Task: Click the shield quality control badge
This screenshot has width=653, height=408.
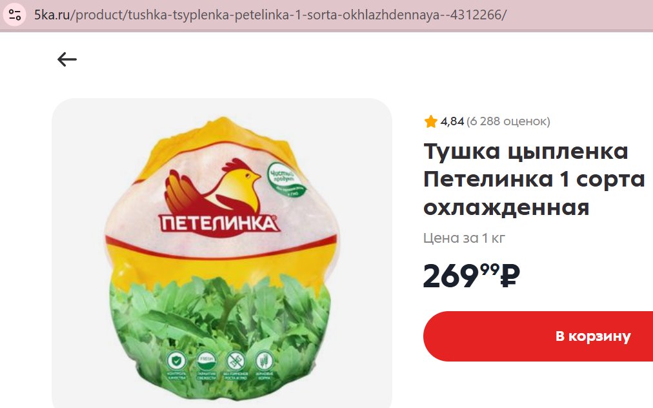Action: click(176, 360)
